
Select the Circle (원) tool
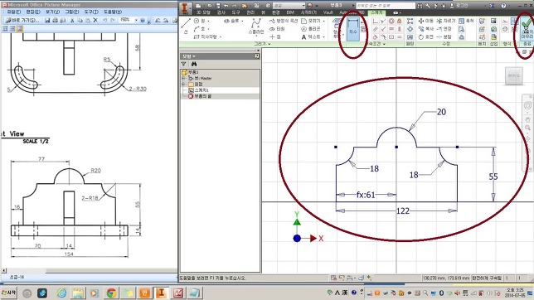point(200,21)
